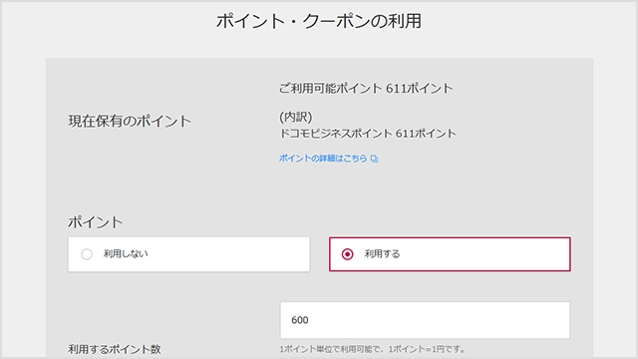This screenshot has width=638, height=359.
Task: Click the 利用しない label text
Action: pos(126,254)
